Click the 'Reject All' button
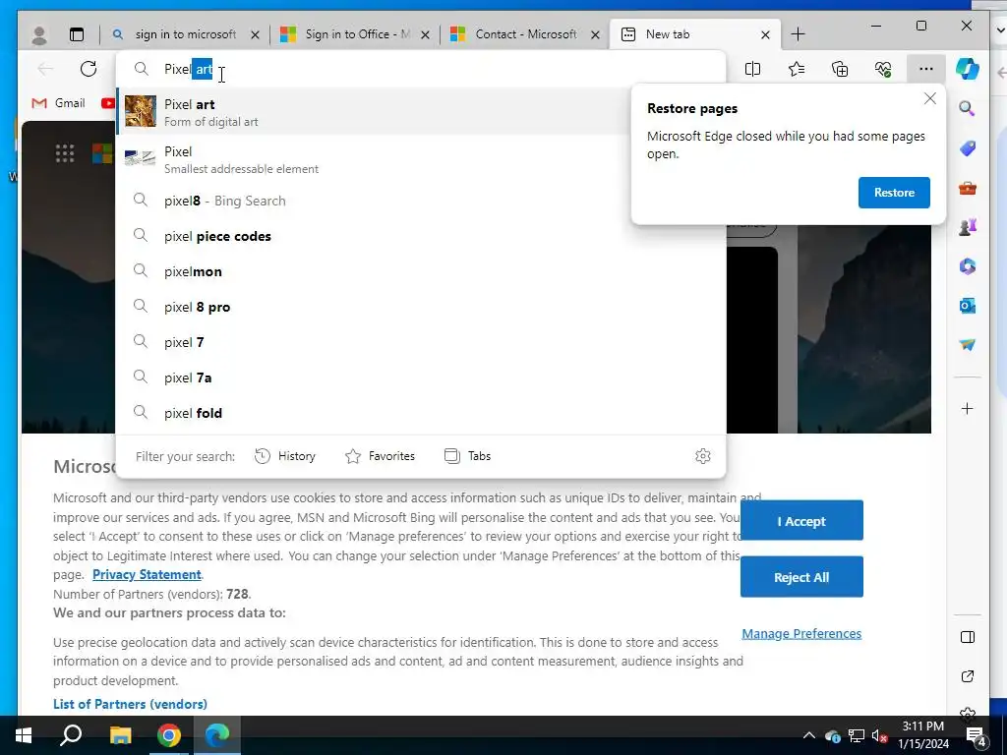 pos(801,576)
